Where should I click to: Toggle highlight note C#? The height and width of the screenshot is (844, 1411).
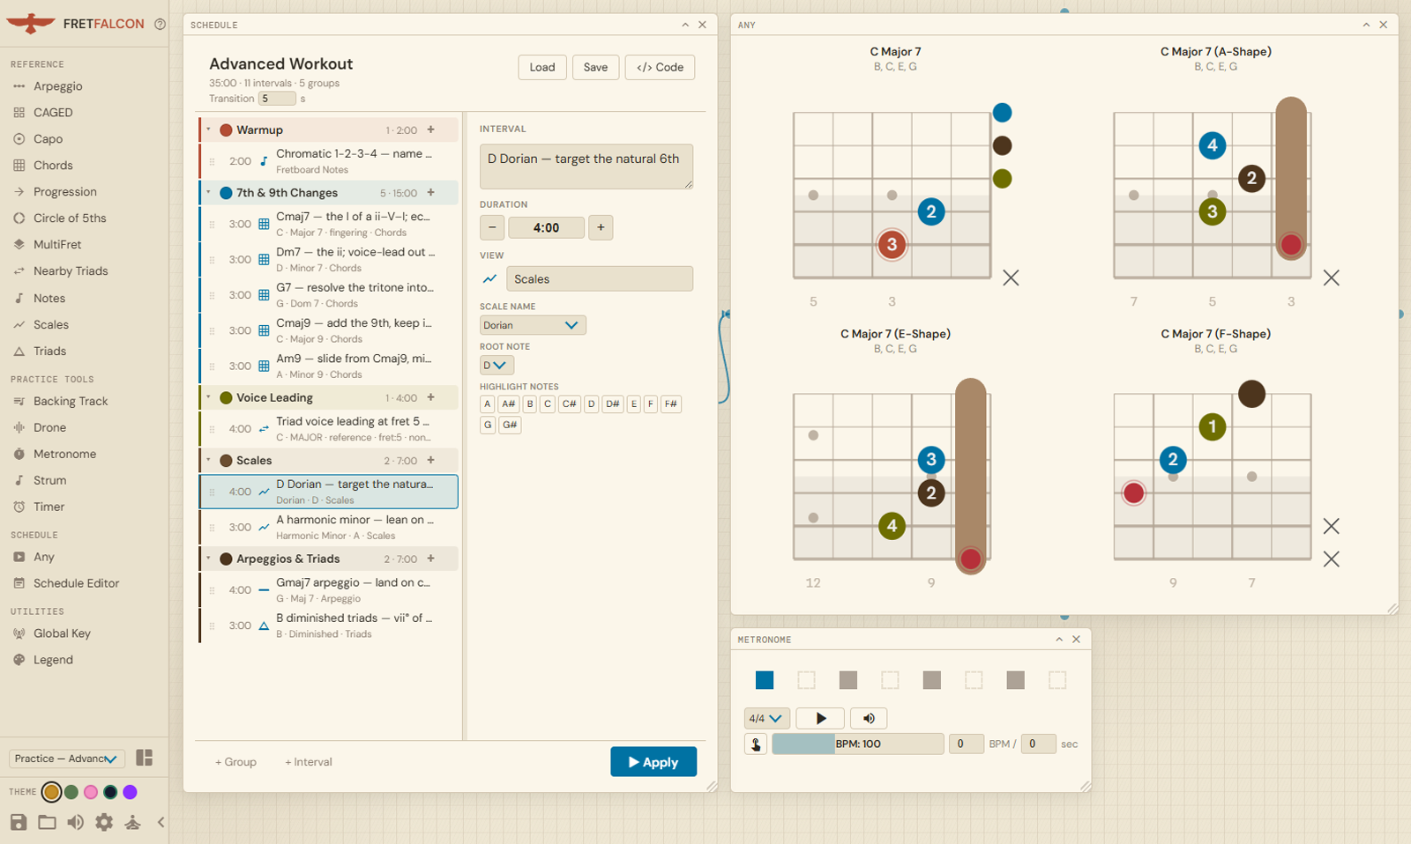569,404
